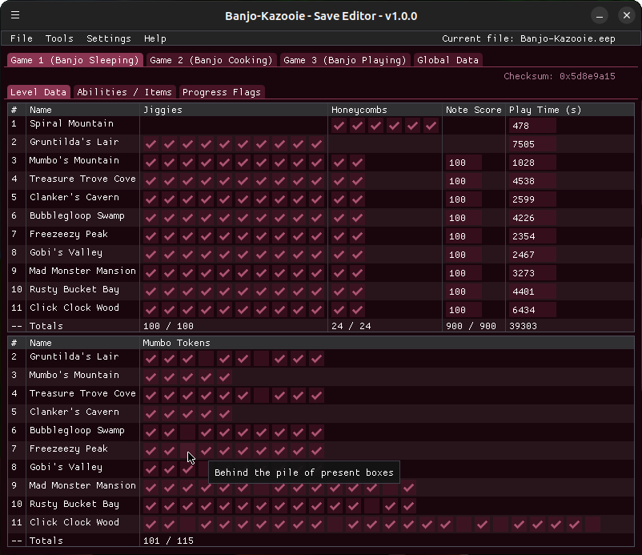Image resolution: width=642 pixels, height=555 pixels.
Task: Check third Bubblegloop Swamp Mumbo token box
Action: point(188,432)
